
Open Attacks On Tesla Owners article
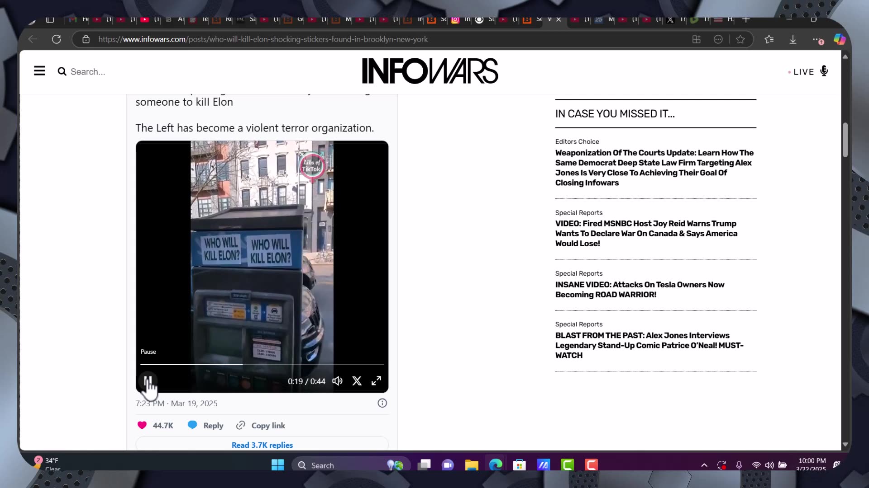point(640,289)
